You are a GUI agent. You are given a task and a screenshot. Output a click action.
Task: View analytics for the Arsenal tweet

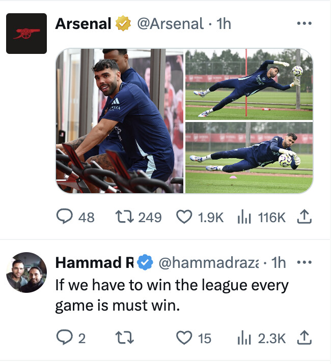tap(261, 217)
